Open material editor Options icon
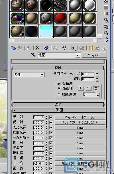The height and width of the screenshot is (174, 114). pos(106,27)
